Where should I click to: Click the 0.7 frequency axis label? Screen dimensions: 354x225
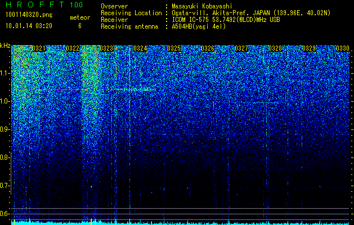4,186
